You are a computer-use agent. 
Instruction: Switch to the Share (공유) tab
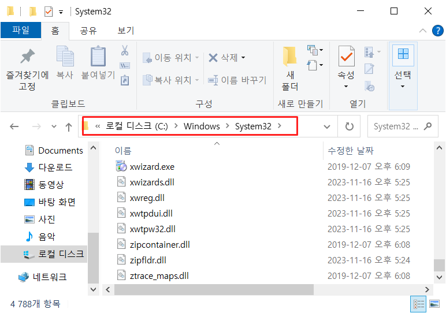point(88,31)
